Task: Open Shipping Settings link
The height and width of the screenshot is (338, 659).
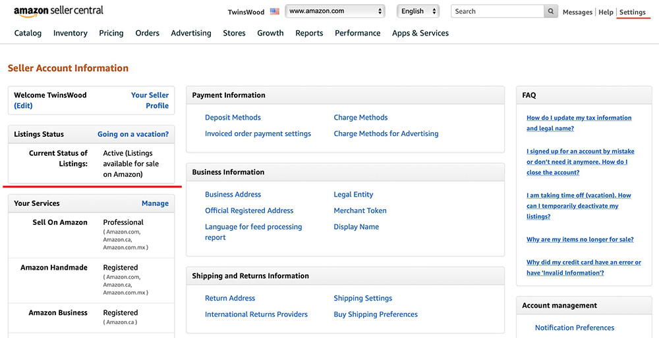Action: tap(363, 298)
